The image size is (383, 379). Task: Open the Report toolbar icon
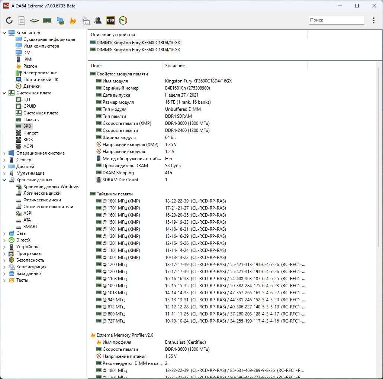click(22, 20)
